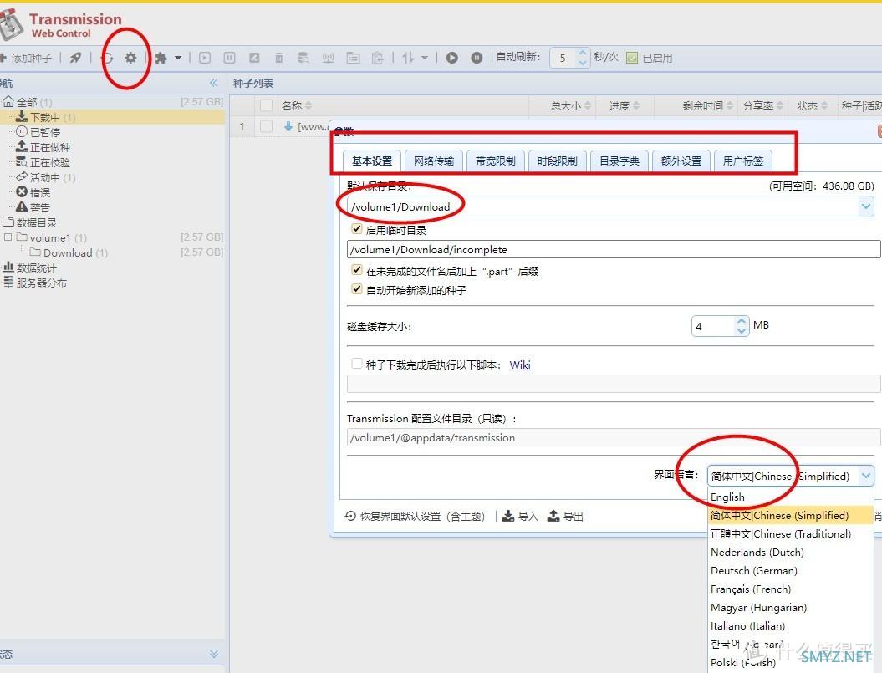Open the default save directory dropdown arrow
882x673 pixels.
[x=865, y=206]
